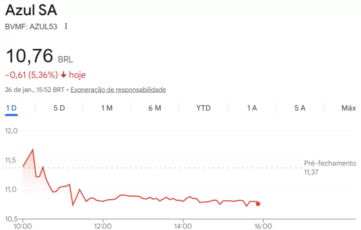Viewport: 361px width, 230px height.
Task: Click the BVMF: AZUL53 ticker label
Action: [31, 26]
